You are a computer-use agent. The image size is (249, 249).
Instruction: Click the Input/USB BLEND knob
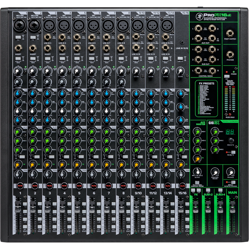pyautogui.click(x=198, y=172)
